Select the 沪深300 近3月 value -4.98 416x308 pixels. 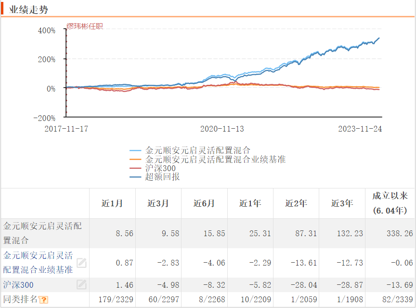(168, 285)
